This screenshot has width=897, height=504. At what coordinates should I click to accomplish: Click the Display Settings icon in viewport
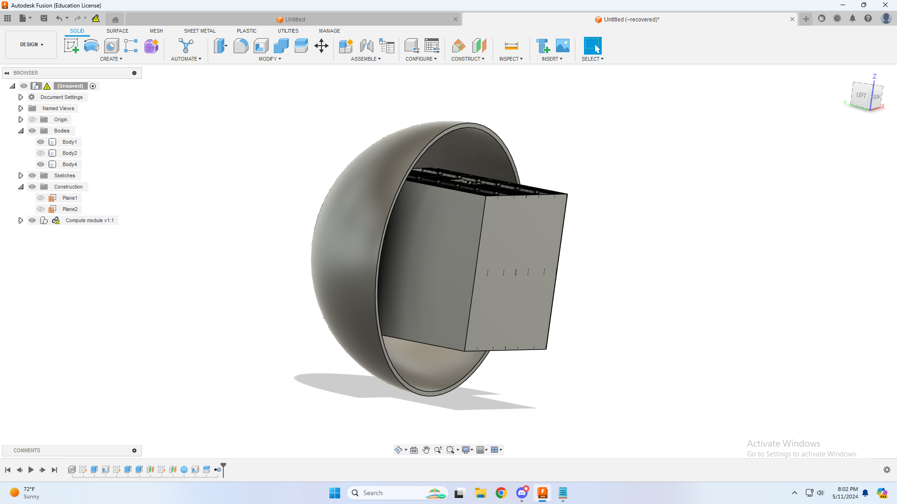(x=466, y=450)
